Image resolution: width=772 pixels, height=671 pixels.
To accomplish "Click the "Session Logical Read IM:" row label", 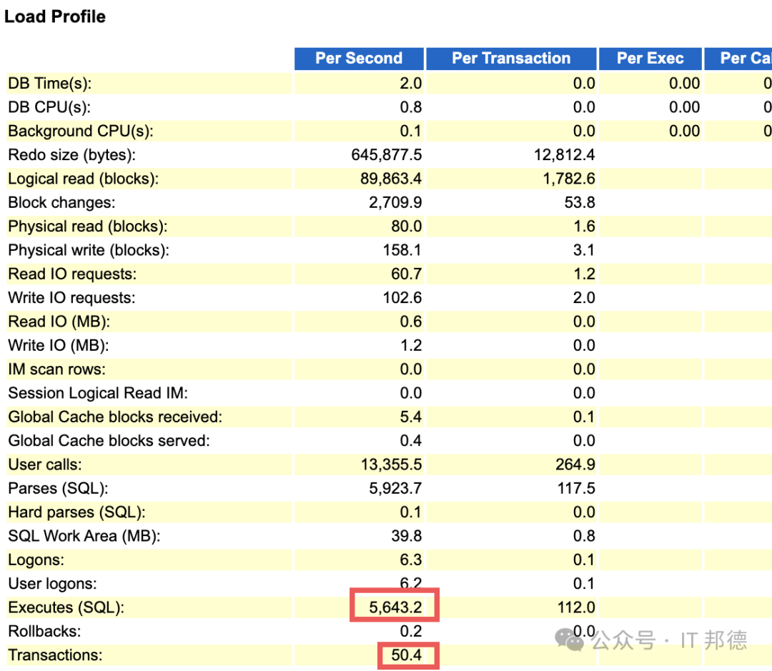I will 98,393.
